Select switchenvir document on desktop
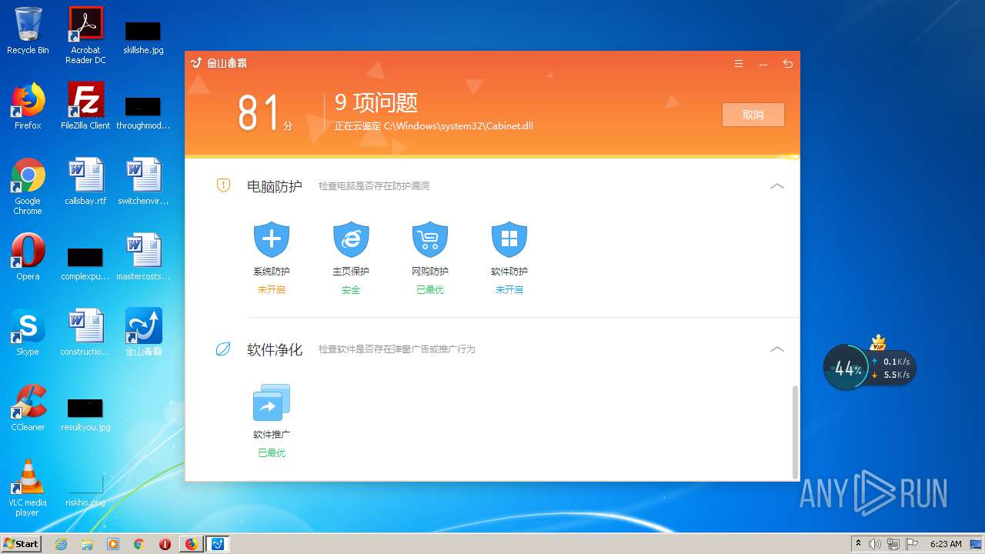 click(x=144, y=182)
